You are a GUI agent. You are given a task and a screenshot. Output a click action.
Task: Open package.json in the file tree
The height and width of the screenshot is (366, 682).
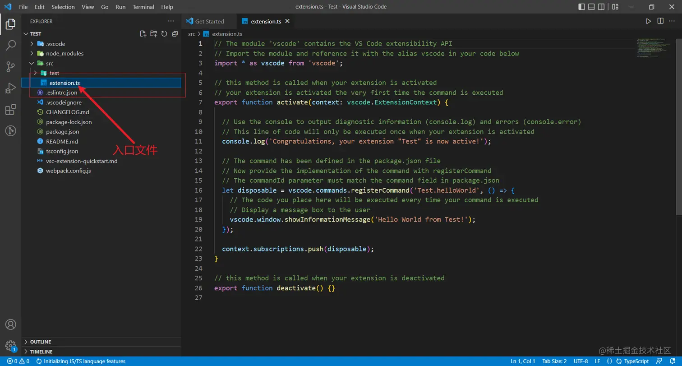tap(62, 132)
